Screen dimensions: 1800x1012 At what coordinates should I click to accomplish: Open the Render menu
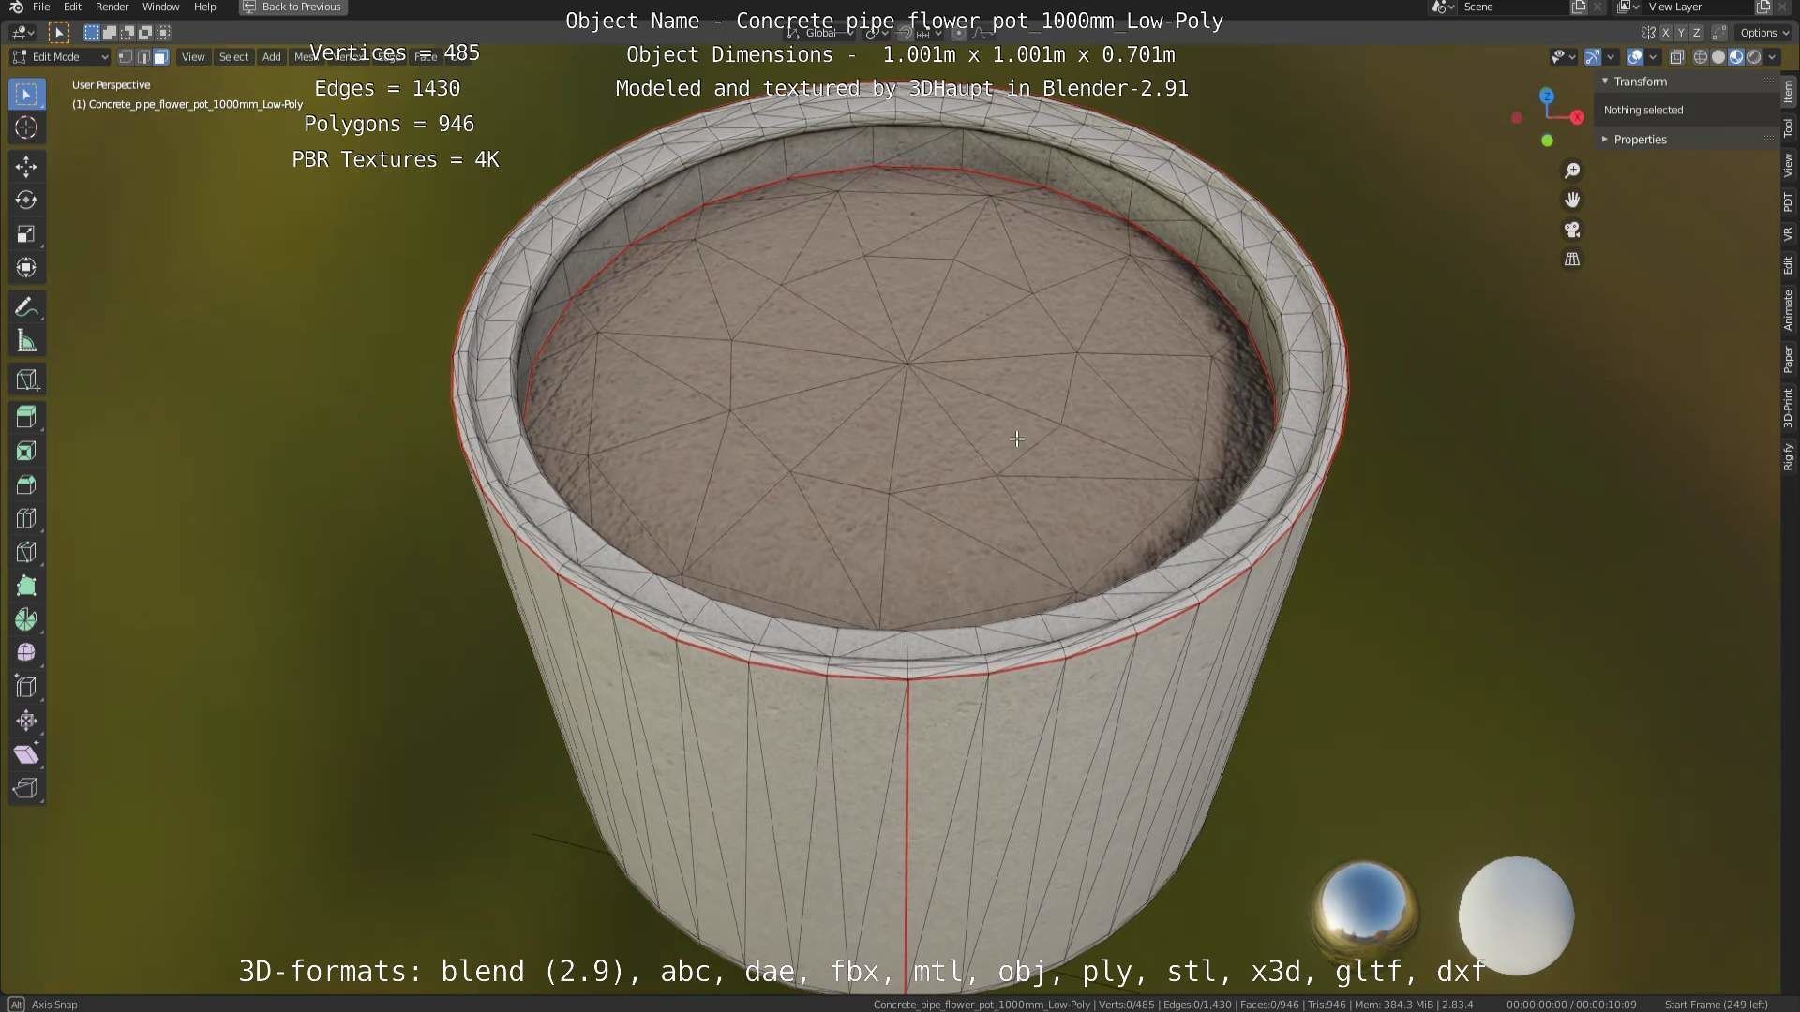(x=112, y=7)
